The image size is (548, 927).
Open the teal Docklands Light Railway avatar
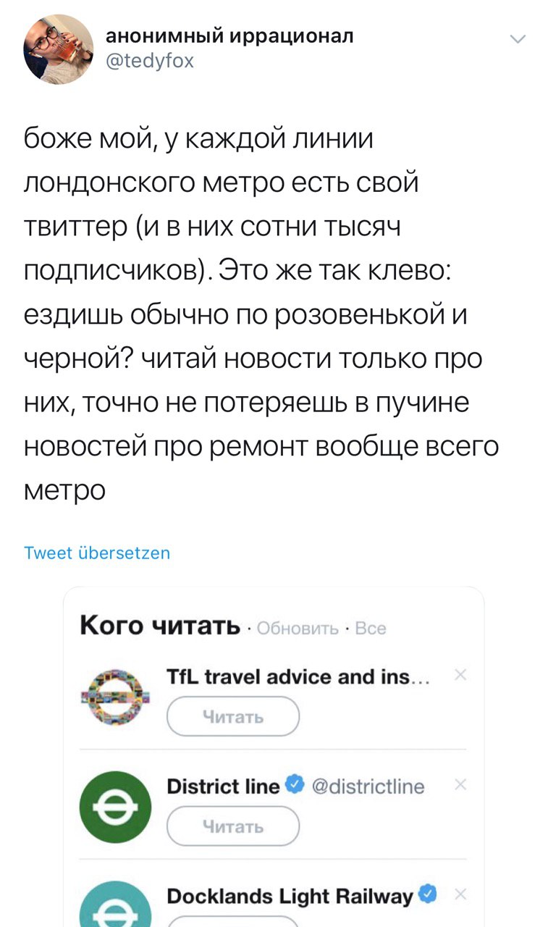115,905
